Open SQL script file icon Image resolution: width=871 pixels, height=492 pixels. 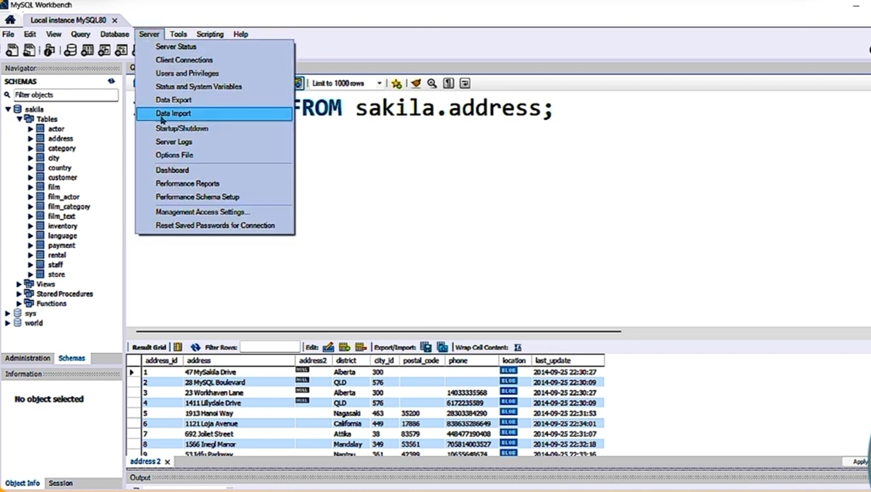point(29,51)
